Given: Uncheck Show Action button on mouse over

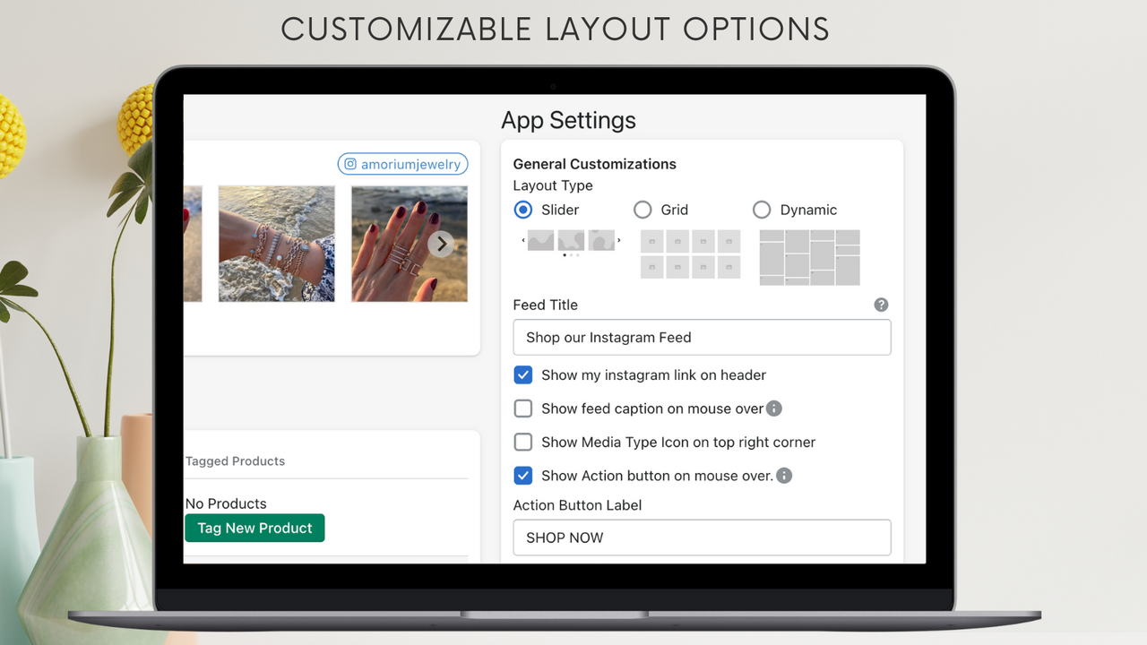Looking at the screenshot, I should tap(523, 476).
